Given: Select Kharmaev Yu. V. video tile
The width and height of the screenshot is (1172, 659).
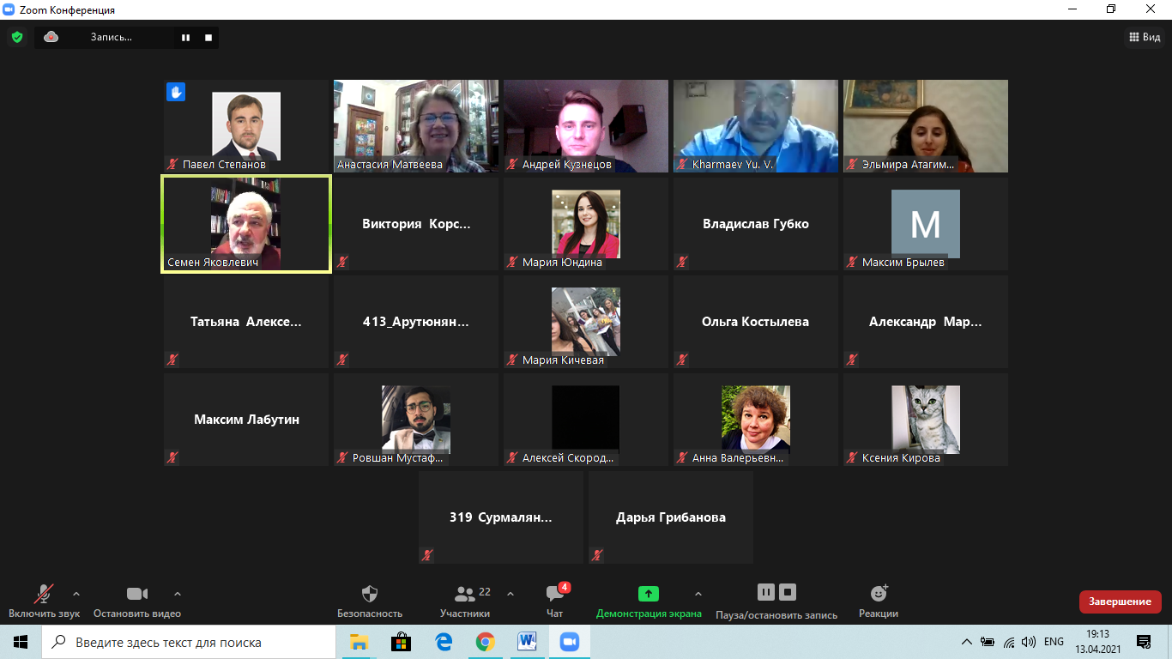Looking at the screenshot, I should tap(756, 126).
